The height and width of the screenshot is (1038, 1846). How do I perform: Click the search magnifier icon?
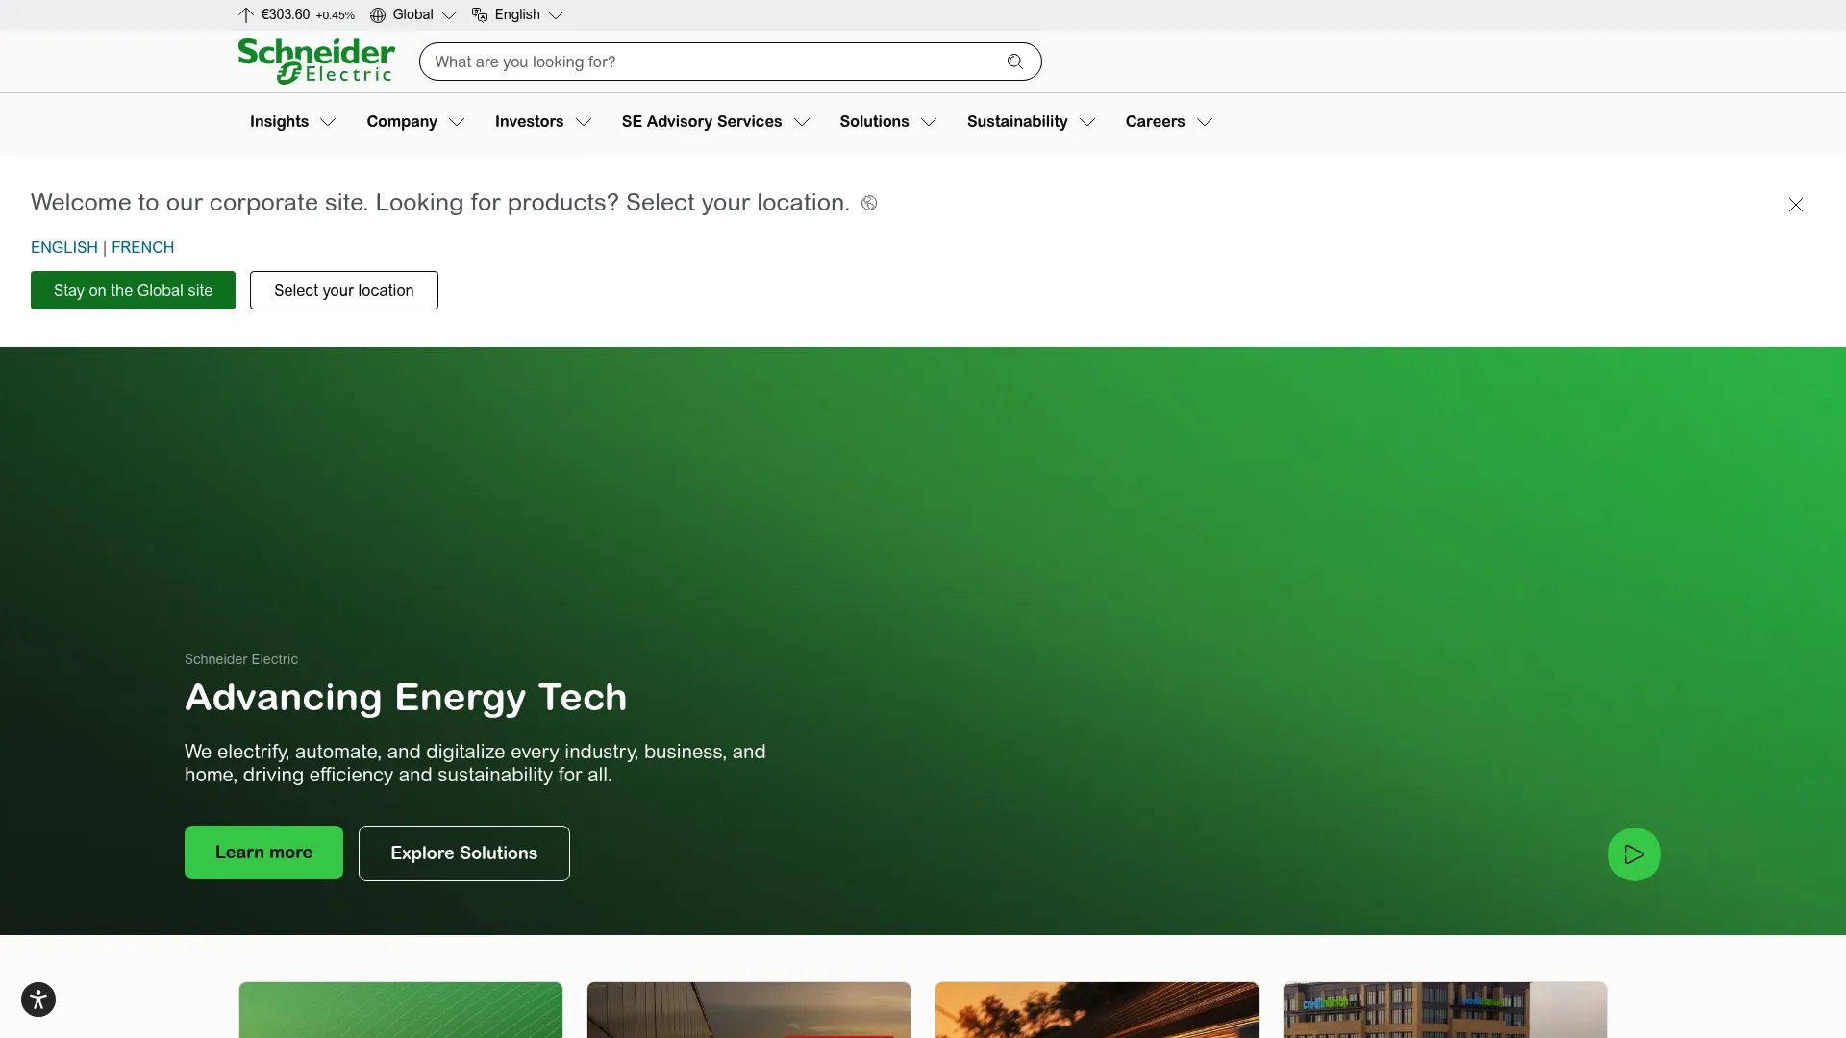coord(1015,62)
